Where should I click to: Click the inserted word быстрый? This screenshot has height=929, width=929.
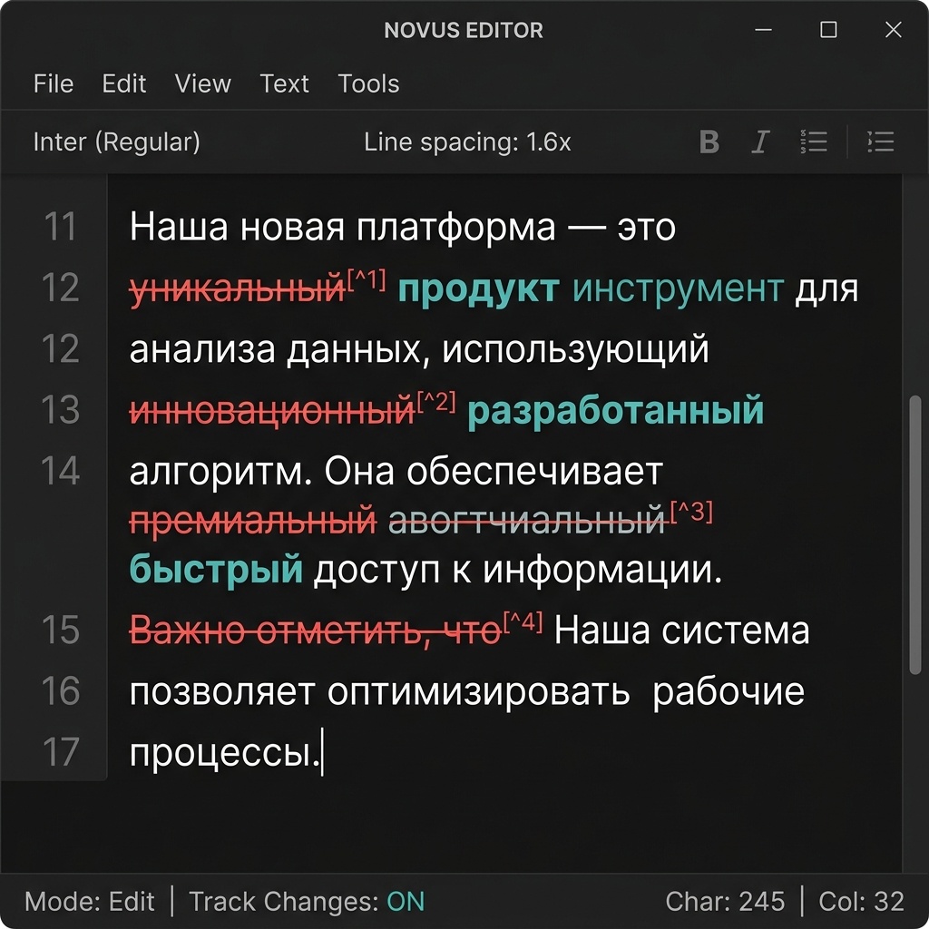click(216, 571)
